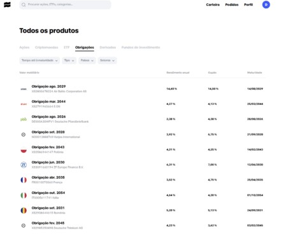295x234 pixels.
Task: Open Obrigação mar. 2044 bond
Action: (x=143, y=104)
